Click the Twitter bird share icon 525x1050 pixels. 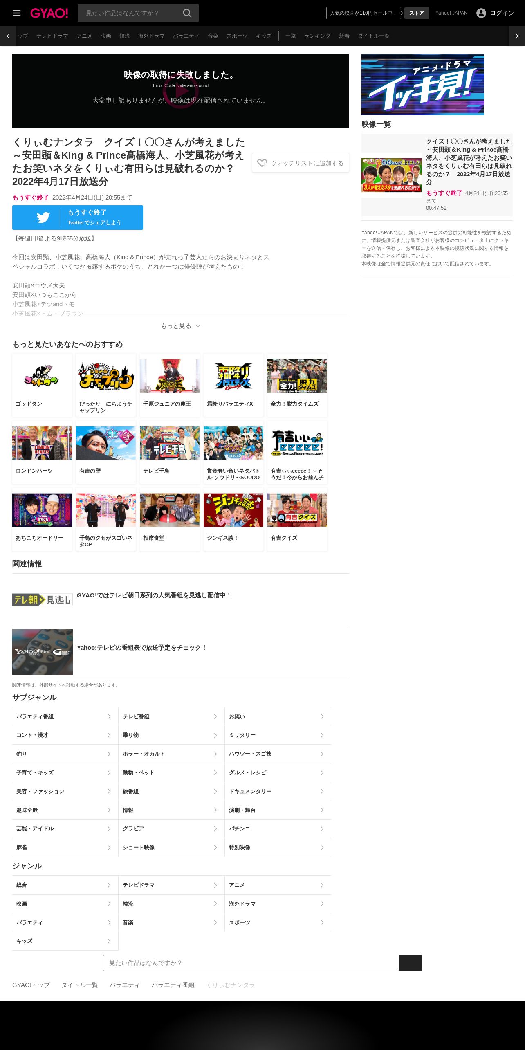click(x=43, y=218)
